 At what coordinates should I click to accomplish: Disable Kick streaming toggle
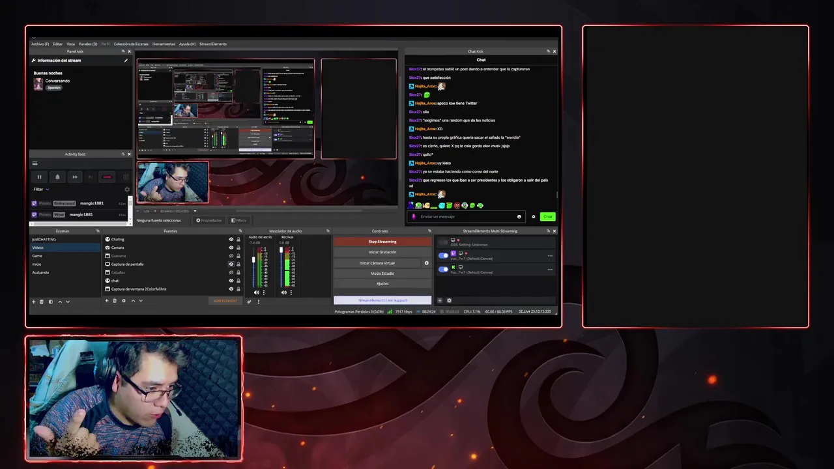(x=444, y=269)
